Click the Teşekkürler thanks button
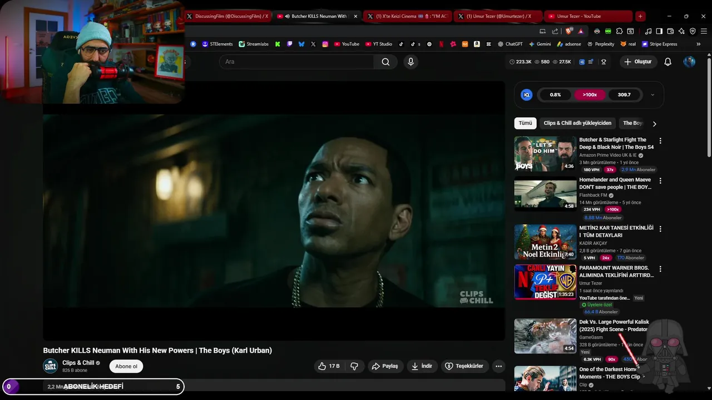712x400 pixels. [465, 366]
